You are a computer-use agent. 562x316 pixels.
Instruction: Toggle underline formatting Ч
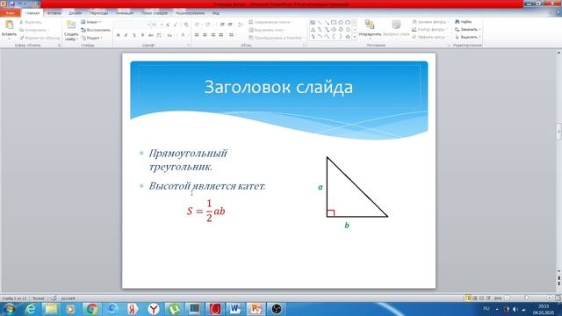coord(134,35)
